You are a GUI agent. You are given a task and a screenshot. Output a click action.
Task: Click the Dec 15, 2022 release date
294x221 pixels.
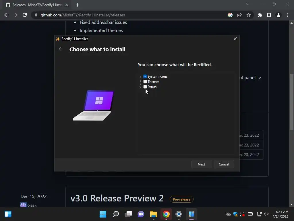(34, 196)
